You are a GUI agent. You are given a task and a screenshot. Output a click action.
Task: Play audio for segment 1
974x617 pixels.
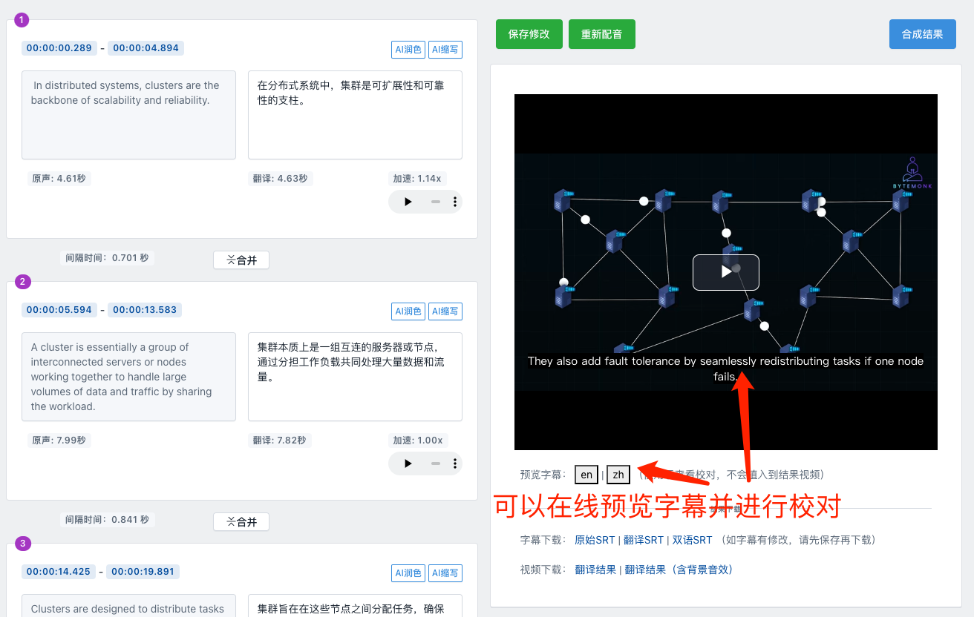coord(408,202)
